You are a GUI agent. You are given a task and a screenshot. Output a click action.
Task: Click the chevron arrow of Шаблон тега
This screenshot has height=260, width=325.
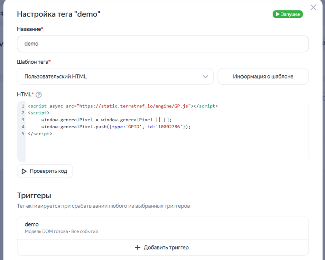click(205, 76)
